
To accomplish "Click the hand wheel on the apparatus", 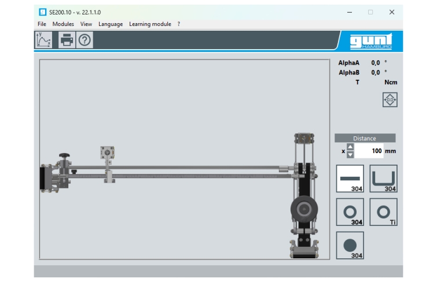I will point(304,209).
